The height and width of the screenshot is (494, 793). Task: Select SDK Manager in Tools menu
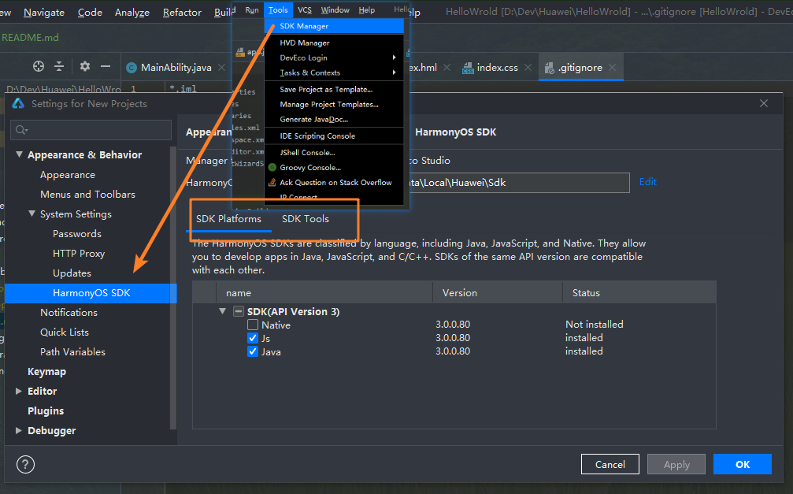tap(334, 26)
